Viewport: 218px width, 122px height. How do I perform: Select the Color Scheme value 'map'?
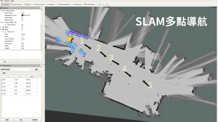pyautogui.click(x=23, y=39)
